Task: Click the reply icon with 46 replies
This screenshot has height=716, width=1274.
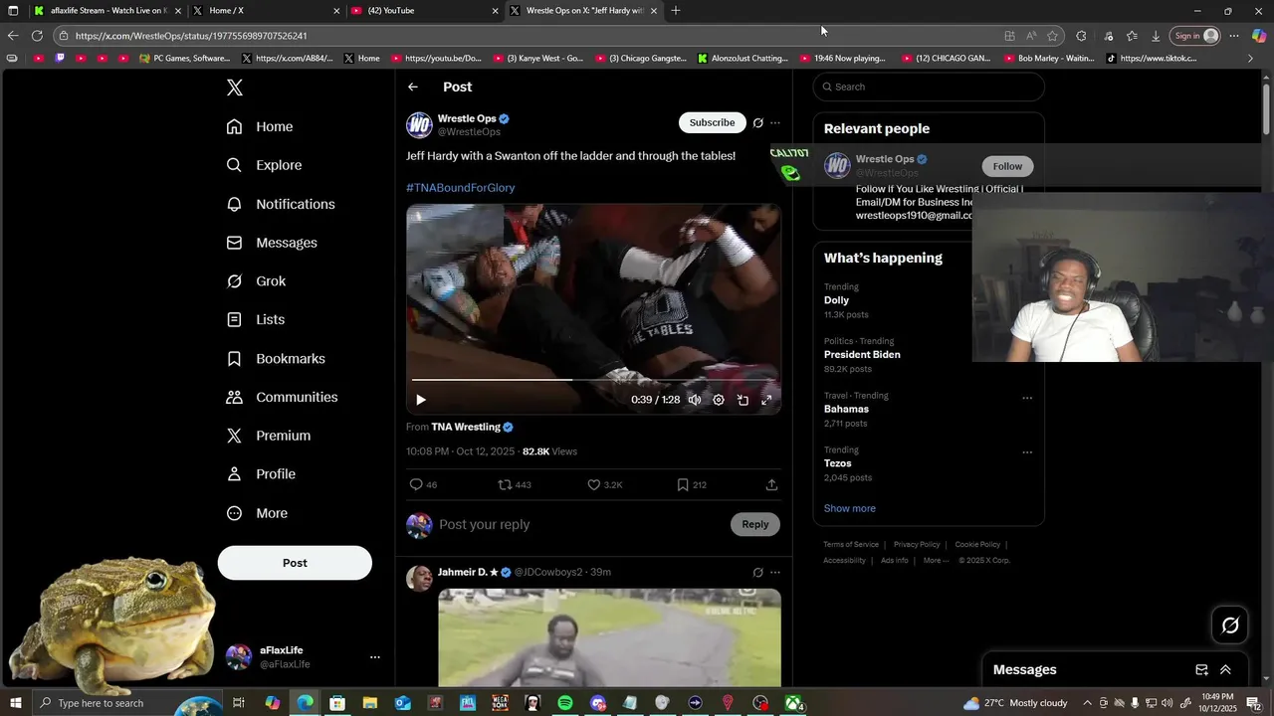Action: point(424,485)
